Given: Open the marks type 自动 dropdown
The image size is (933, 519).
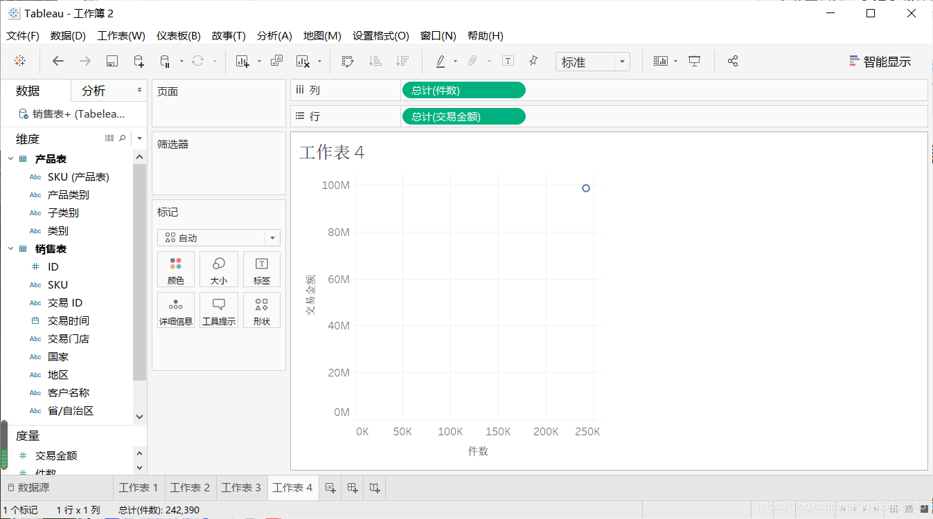Looking at the screenshot, I should pos(219,237).
